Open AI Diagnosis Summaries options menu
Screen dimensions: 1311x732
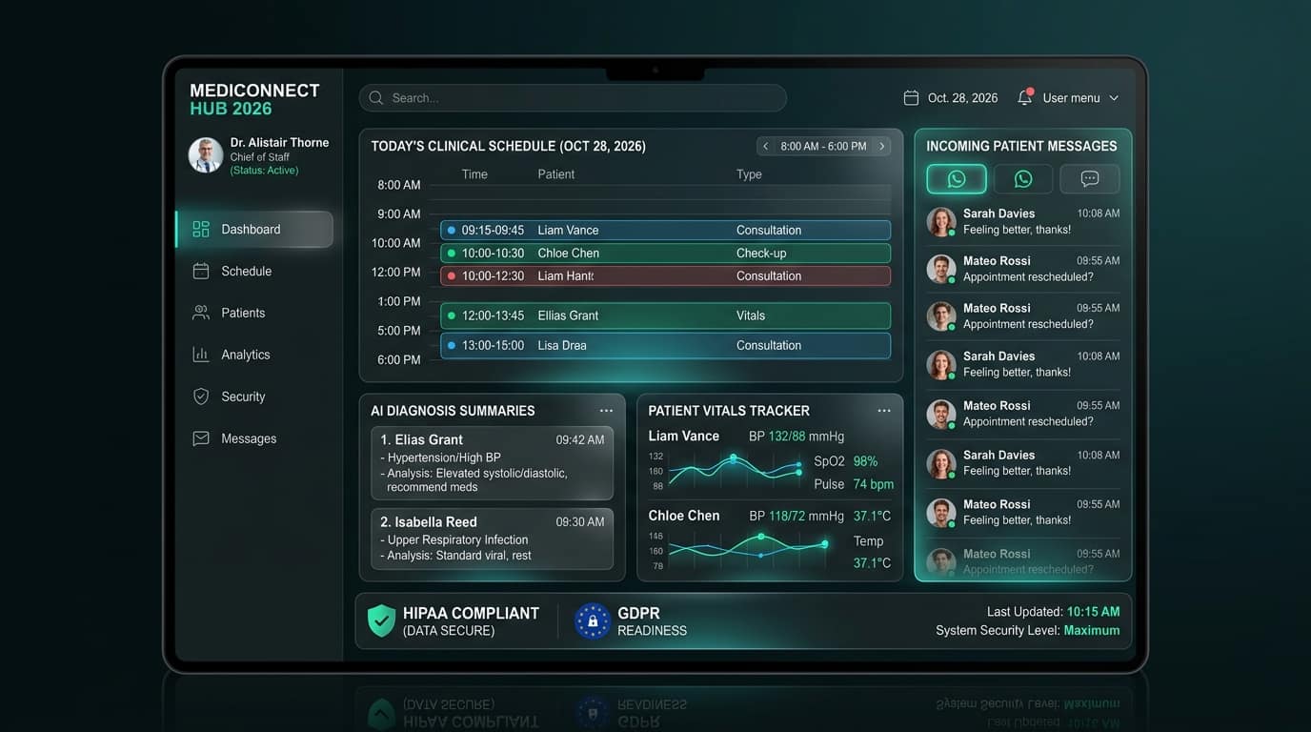[606, 411]
